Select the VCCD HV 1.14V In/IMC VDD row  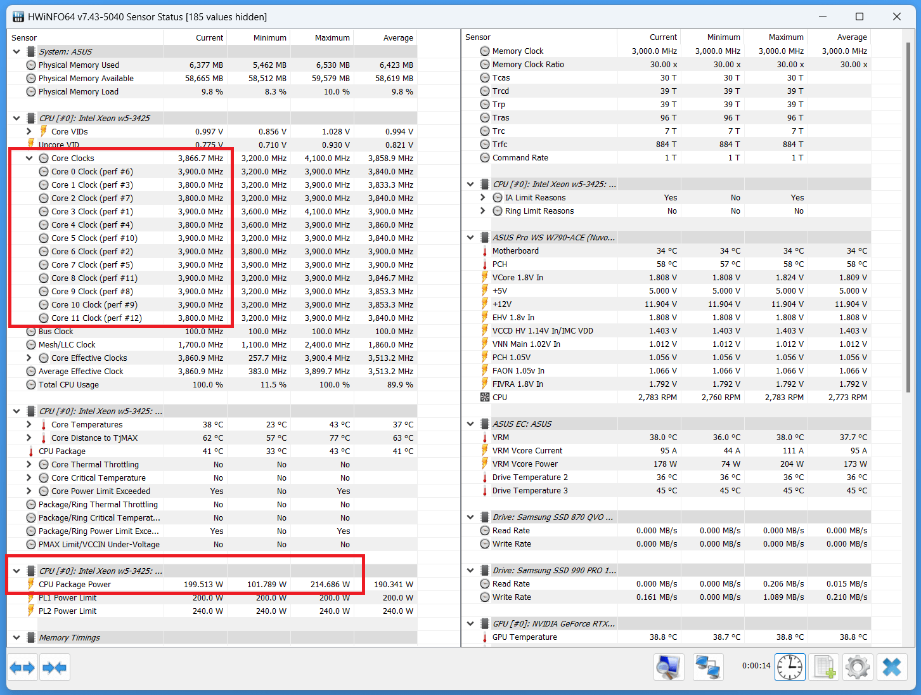(666, 330)
